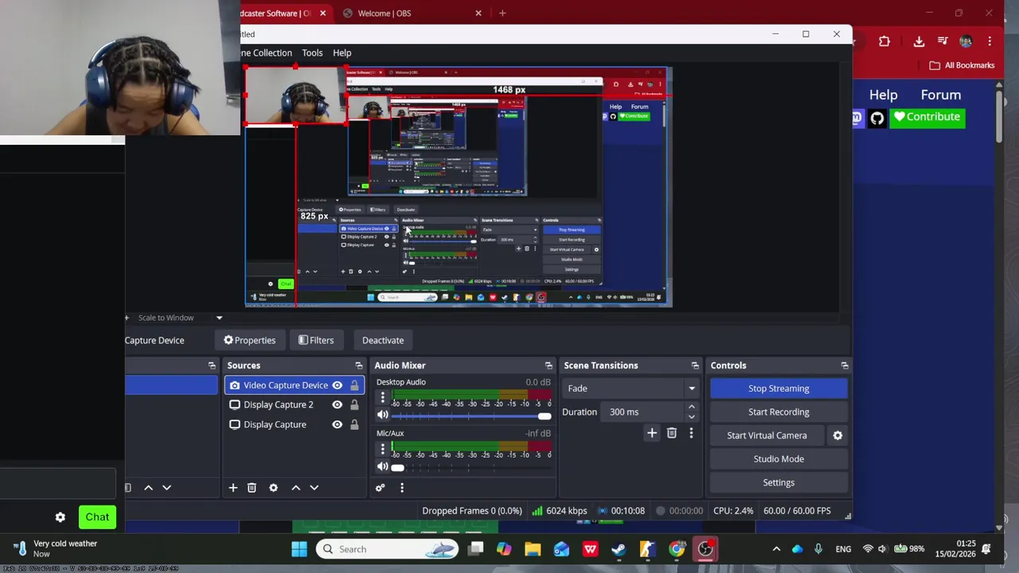This screenshot has height=573, width=1019.
Task: Open transition properties three-dot menu
Action: [691, 433]
